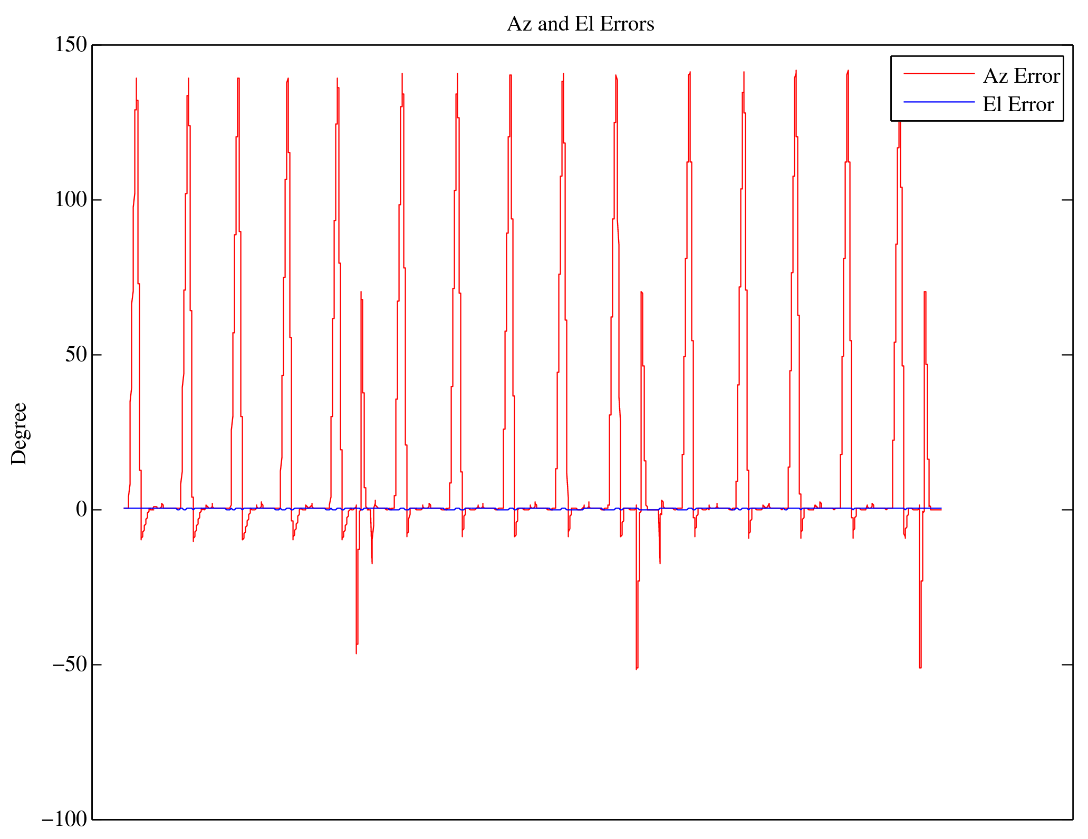This screenshot has height=839, width=1088.
Task: Click the 'Degree' y-axis label
Action: tap(19, 434)
